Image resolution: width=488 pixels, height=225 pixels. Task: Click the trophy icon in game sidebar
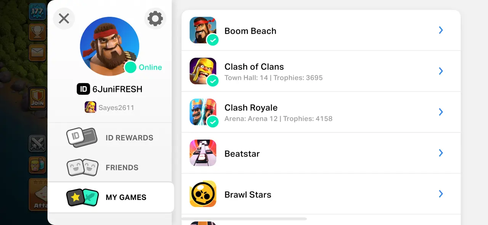(37, 32)
